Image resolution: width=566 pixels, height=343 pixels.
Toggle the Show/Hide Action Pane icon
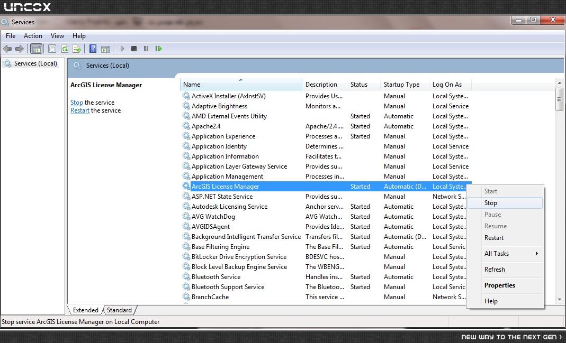pyautogui.click(x=105, y=49)
